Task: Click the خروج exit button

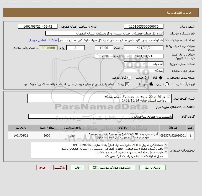Action: (x=43, y=168)
